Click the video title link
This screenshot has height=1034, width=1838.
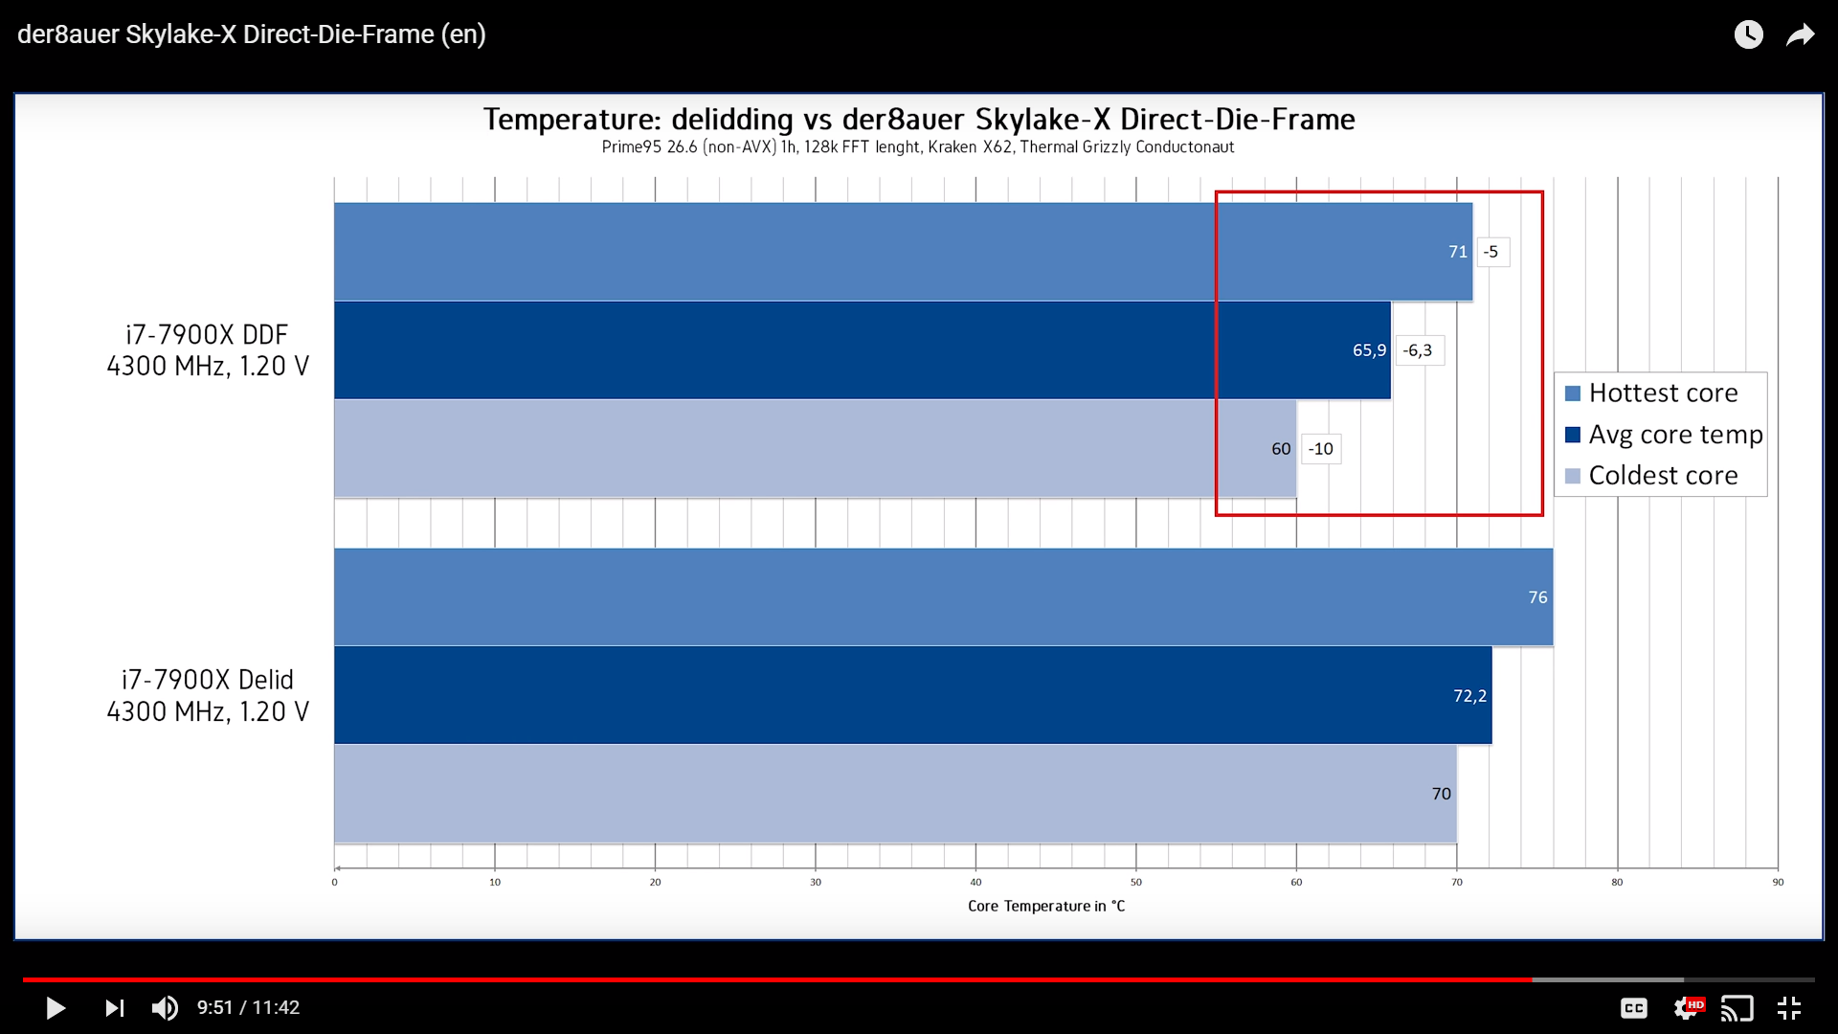[x=252, y=34]
